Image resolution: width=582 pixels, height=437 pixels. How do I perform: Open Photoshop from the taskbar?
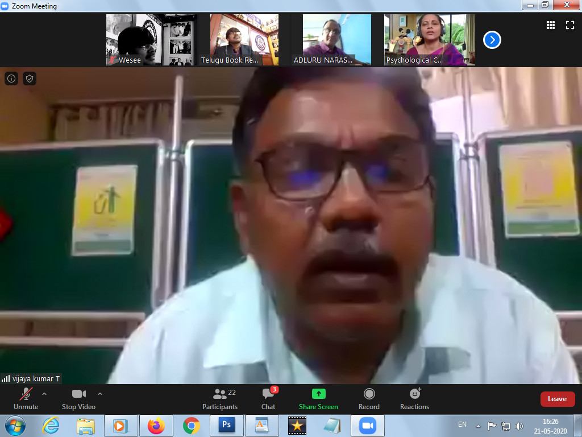226,426
